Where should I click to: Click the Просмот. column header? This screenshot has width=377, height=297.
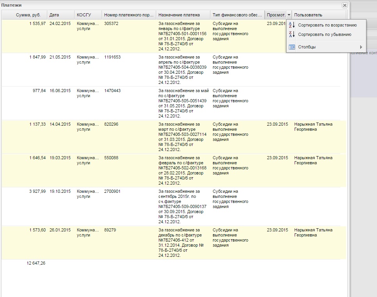click(276, 15)
